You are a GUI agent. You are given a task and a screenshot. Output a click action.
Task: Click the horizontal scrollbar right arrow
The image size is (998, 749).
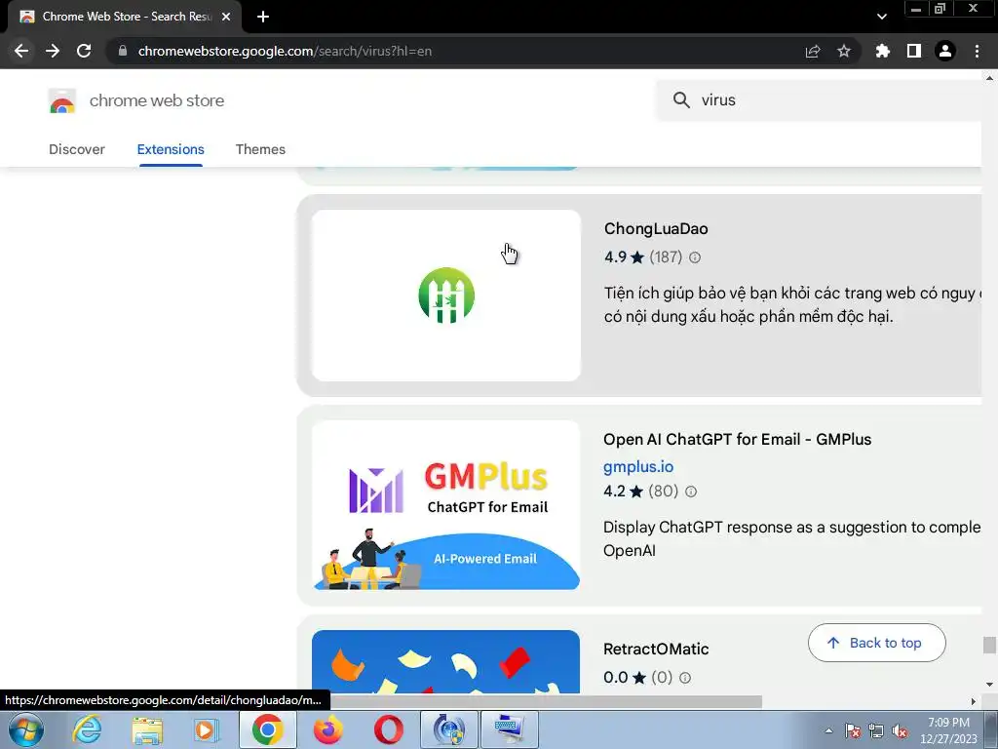click(974, 701)
